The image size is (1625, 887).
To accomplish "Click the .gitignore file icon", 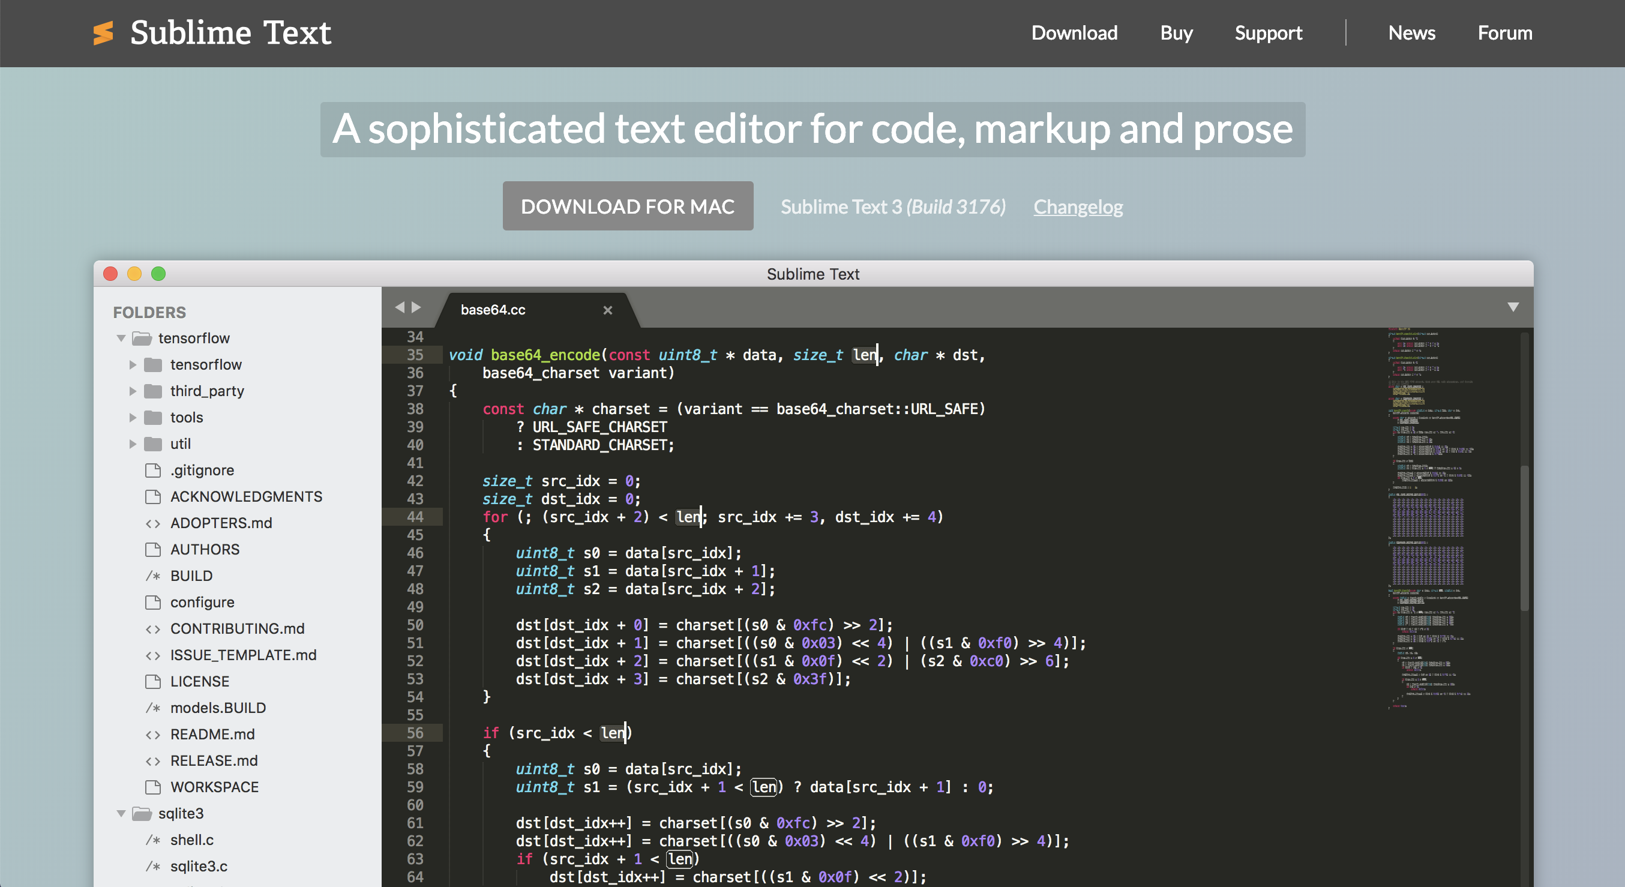I will 152,471.
